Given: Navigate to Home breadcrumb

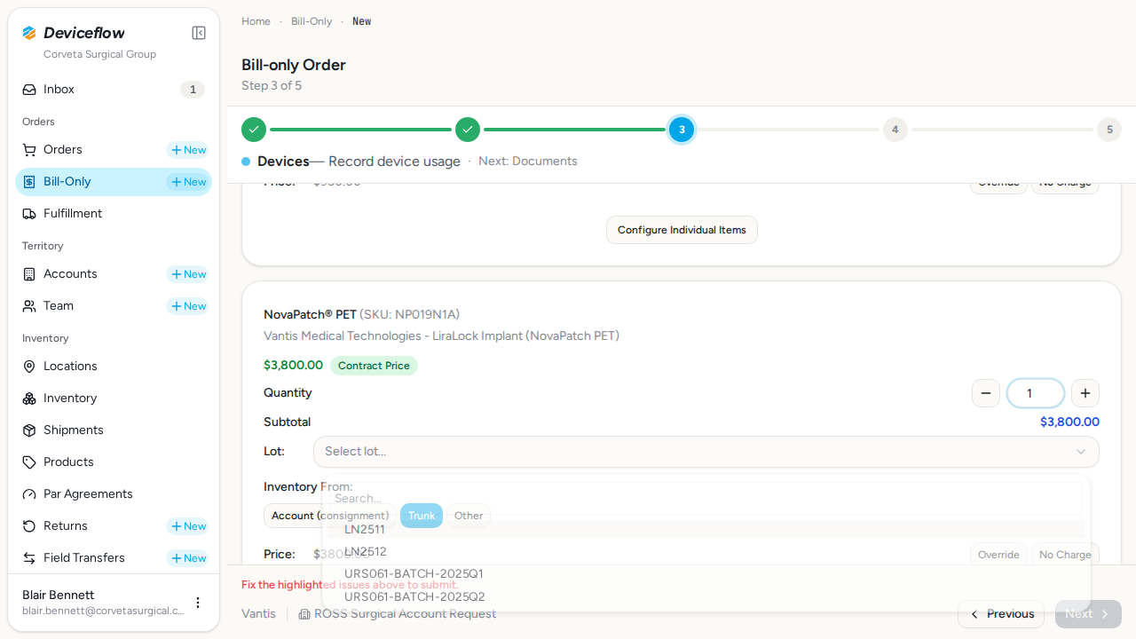Looking at the screenshot, I should [256, 21].
